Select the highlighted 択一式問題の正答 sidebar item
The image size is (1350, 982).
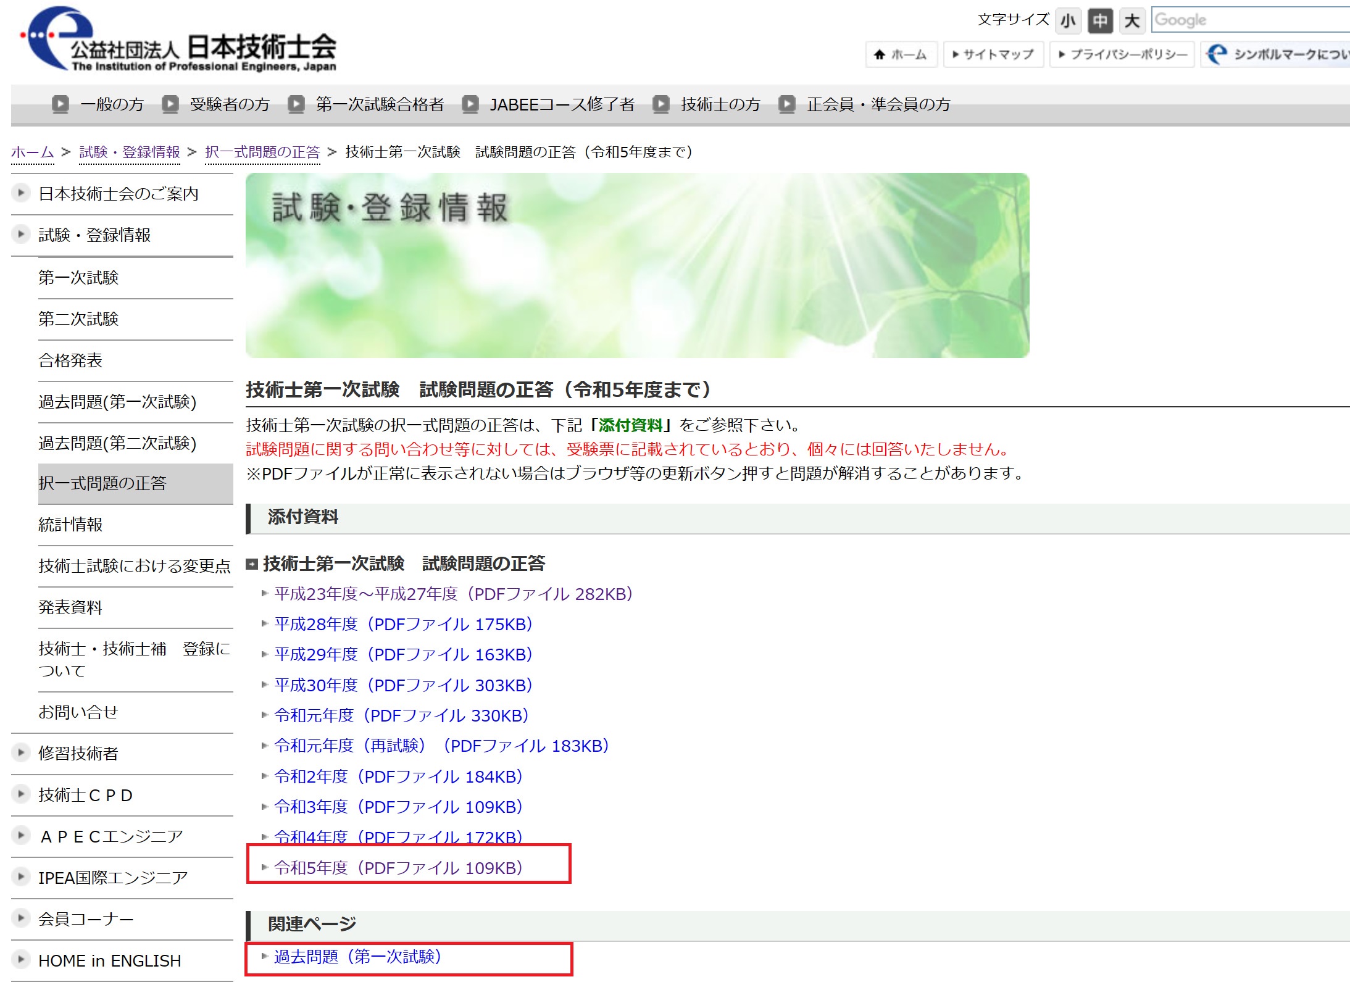point(136,483)
